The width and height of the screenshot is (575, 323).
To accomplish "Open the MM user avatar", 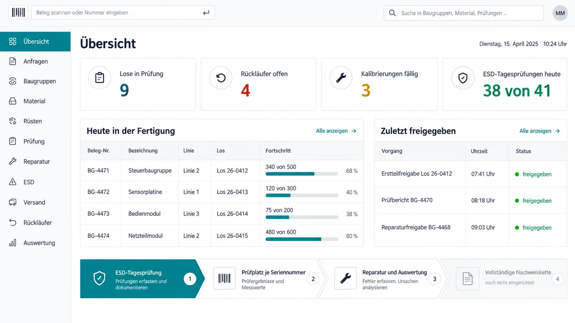I will (x=560, y=13).
